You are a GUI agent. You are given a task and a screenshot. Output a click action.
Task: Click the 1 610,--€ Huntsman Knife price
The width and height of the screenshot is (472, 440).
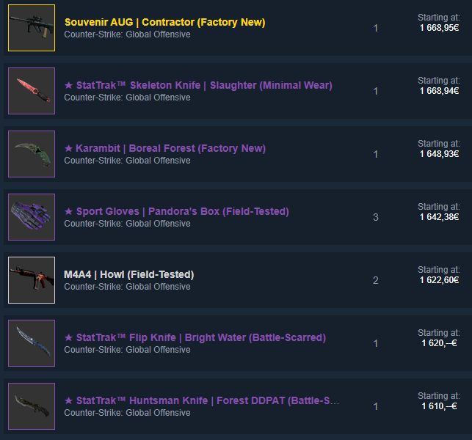coord(439,406)
